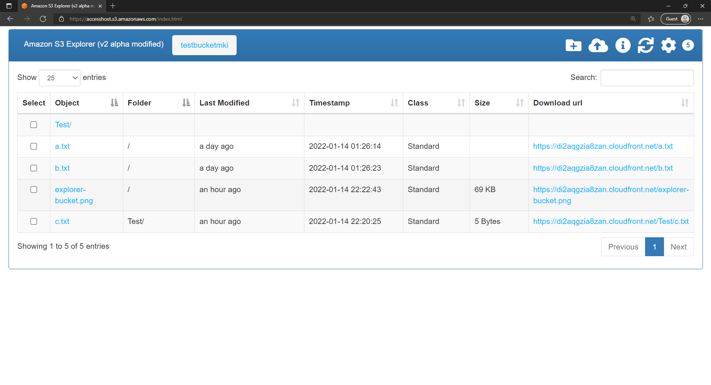Image resolution: width=711 pixels, height=385 pixels.
Task: Click timestamp 2022-01-14 22:22:43
Action: click(345, 190)
